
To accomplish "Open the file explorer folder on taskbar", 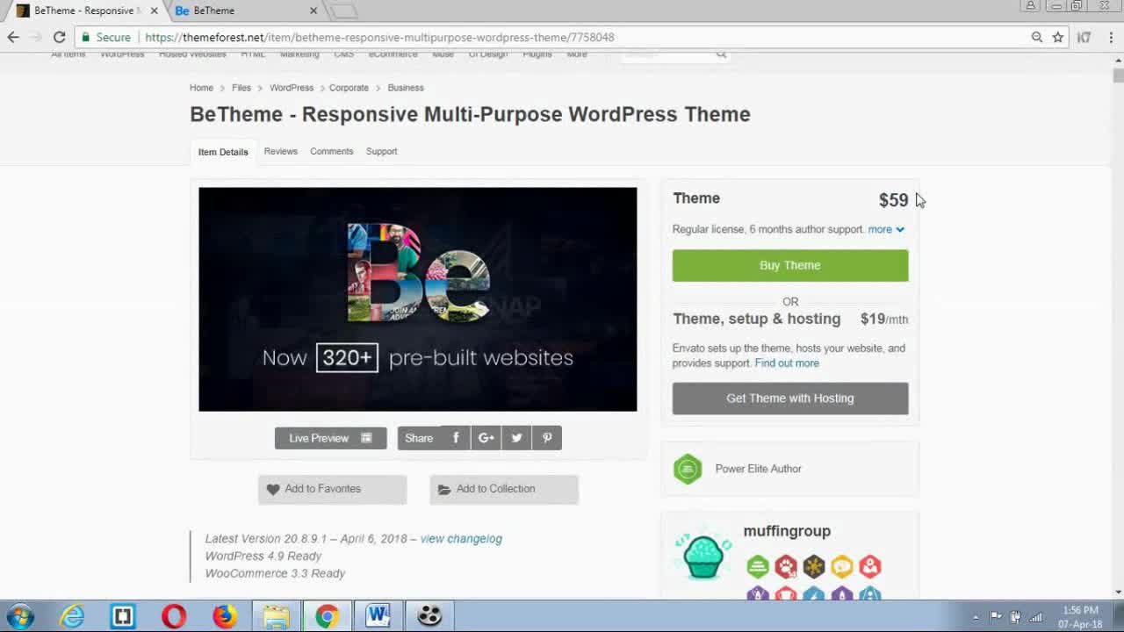I will pyautogui.click(x=276, y=616).
